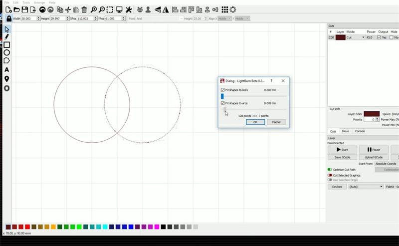Click the Pause laser button
This screenshot has width=399, height=246.
coord(374,150)
